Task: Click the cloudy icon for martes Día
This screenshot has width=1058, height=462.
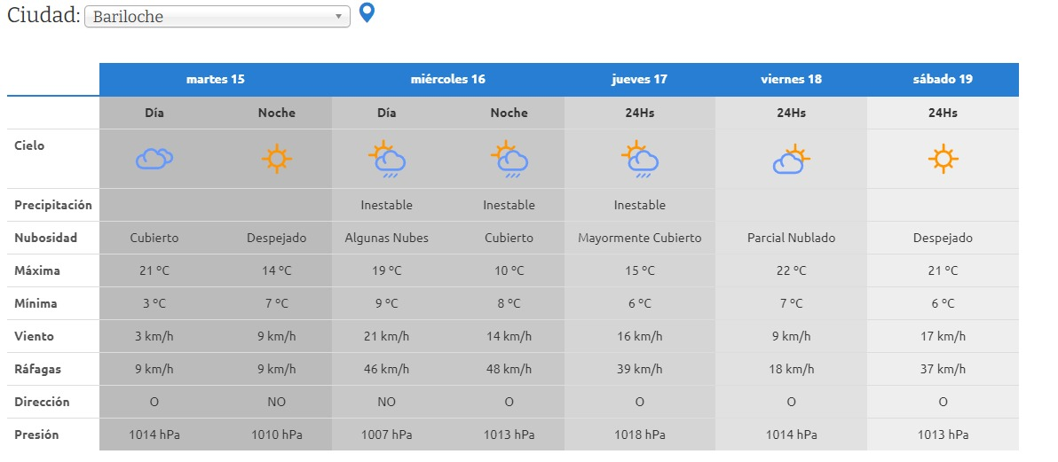Action: 154,159
